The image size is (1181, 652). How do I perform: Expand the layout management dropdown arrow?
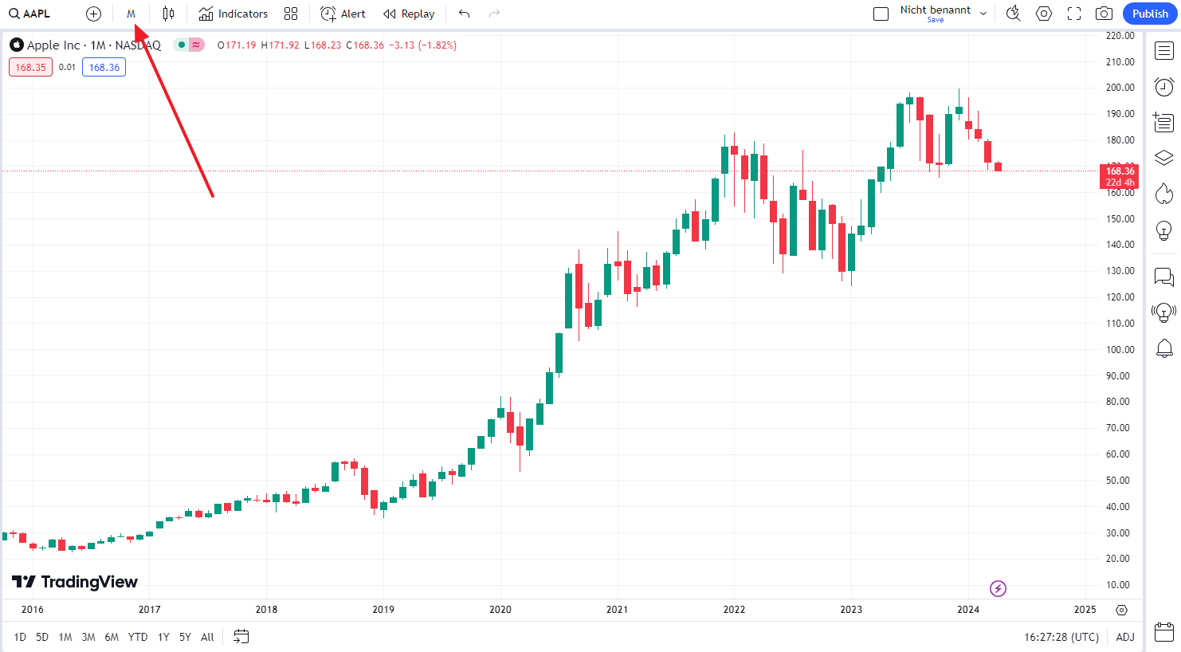click(983, 14)
